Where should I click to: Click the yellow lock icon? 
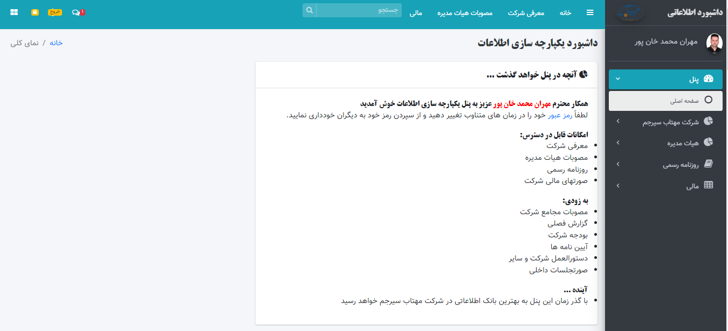click(x=35, y=12)
